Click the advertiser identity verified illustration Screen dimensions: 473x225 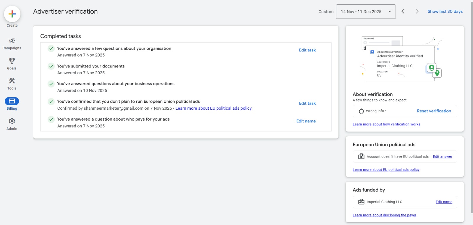(401, 59)
